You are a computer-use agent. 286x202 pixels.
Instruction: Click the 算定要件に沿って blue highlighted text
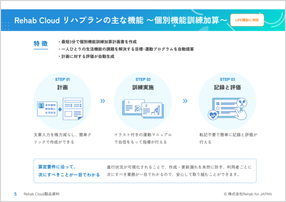[57, 167]
